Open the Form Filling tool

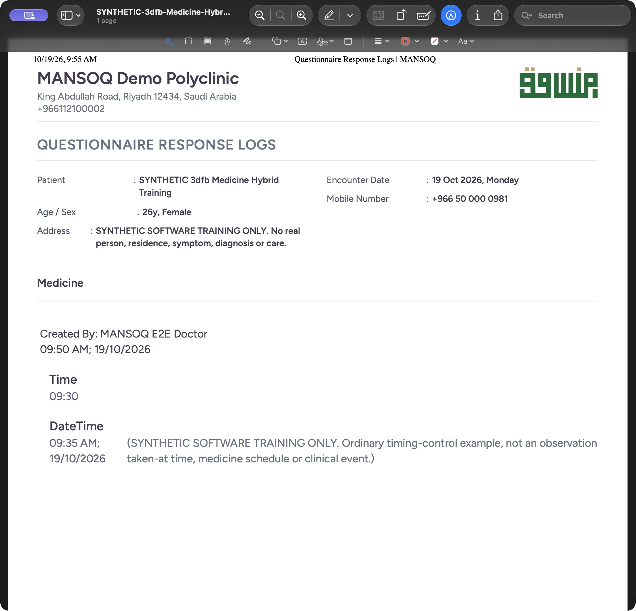[424, 15]
